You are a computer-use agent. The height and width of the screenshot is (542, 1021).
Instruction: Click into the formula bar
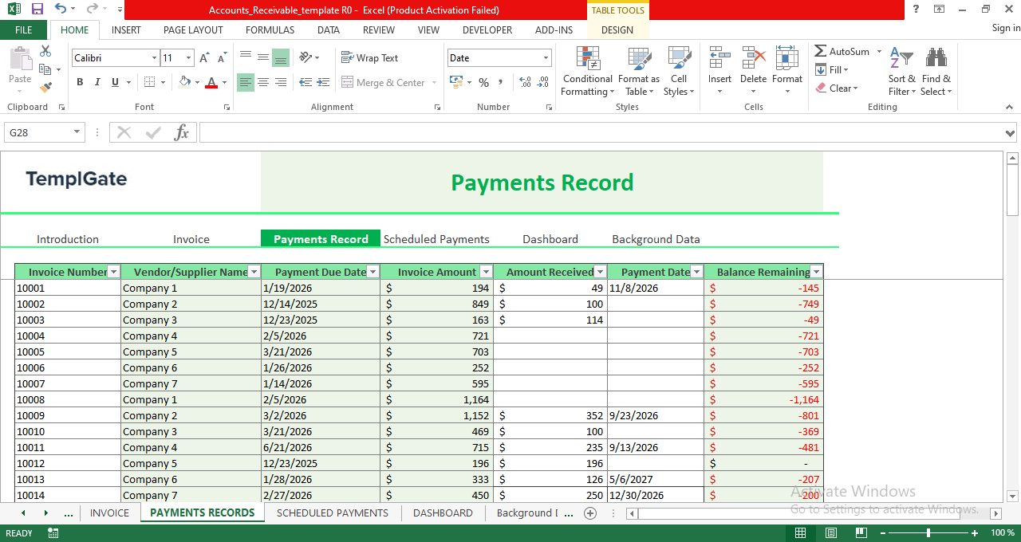[x=601, y=132]
